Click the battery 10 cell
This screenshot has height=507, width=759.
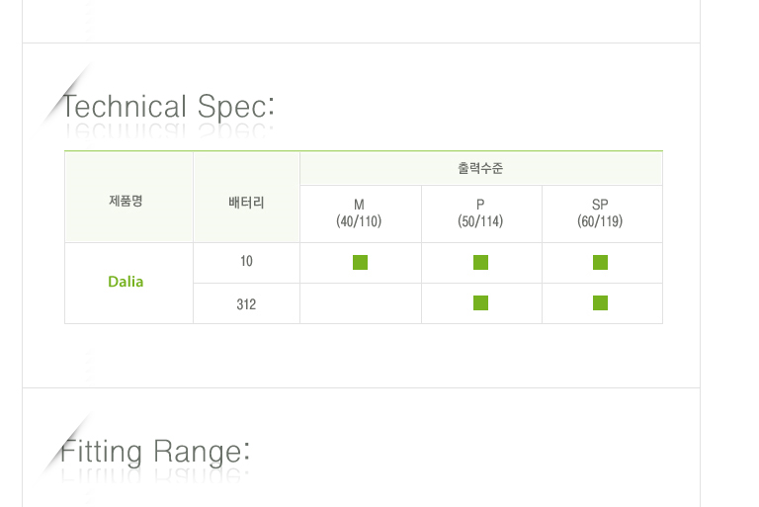(246, 262)
